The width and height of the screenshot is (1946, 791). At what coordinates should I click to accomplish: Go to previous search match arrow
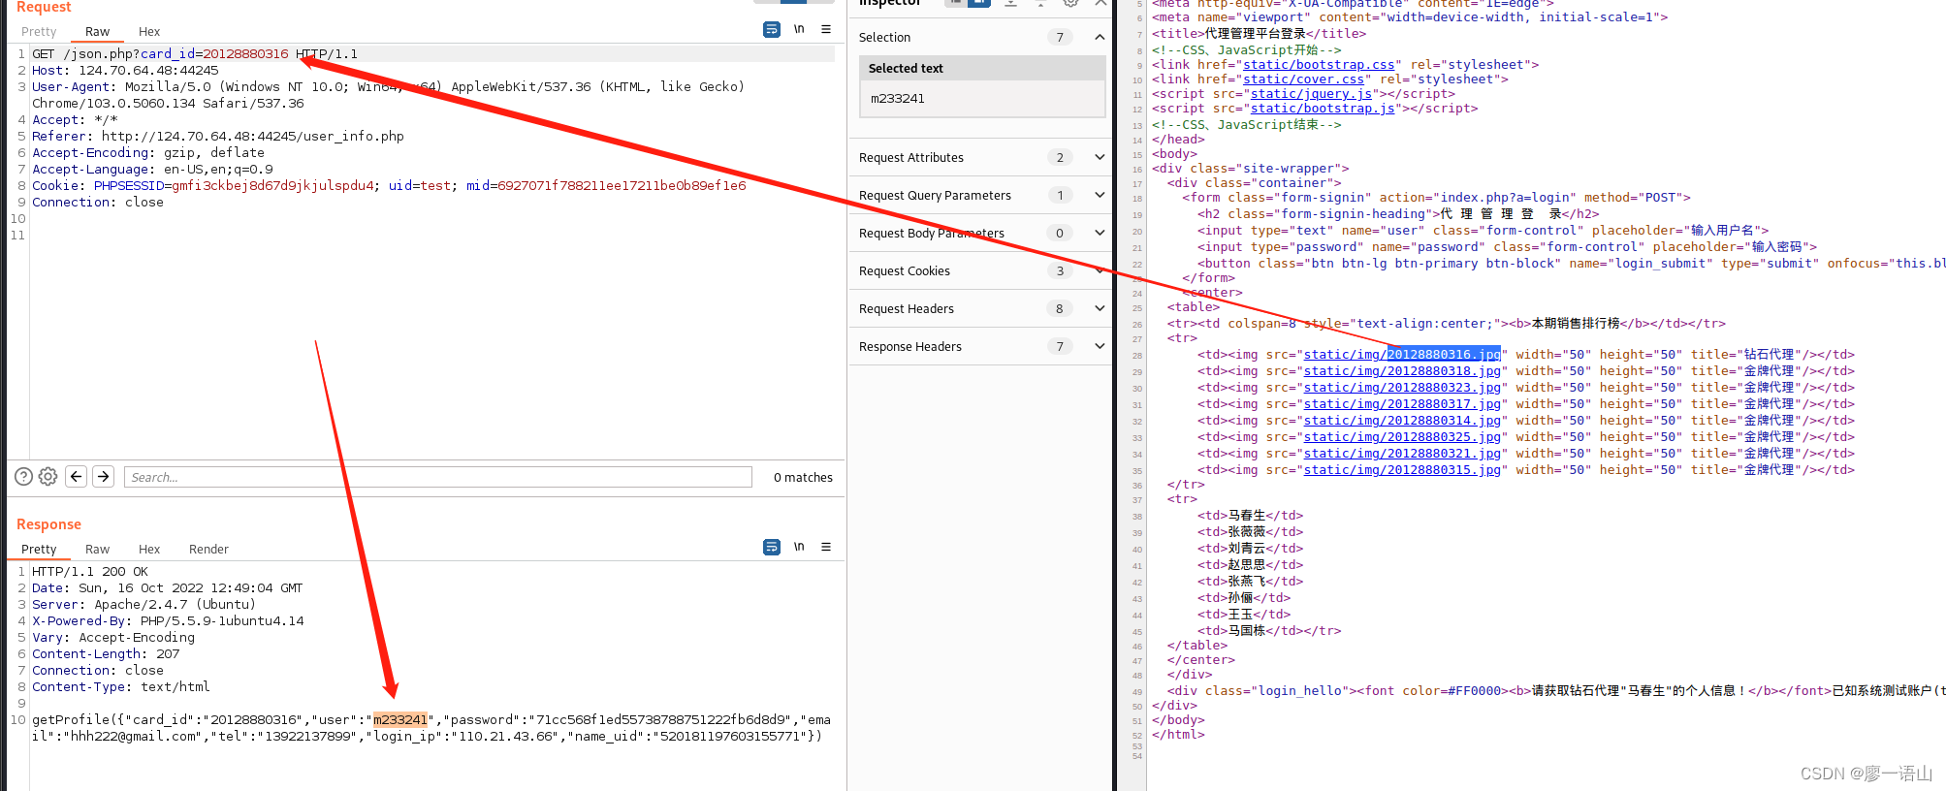(77, 476)
